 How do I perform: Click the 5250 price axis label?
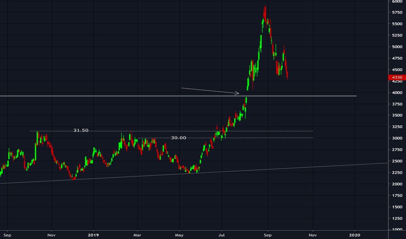click(x=397, y=35)
